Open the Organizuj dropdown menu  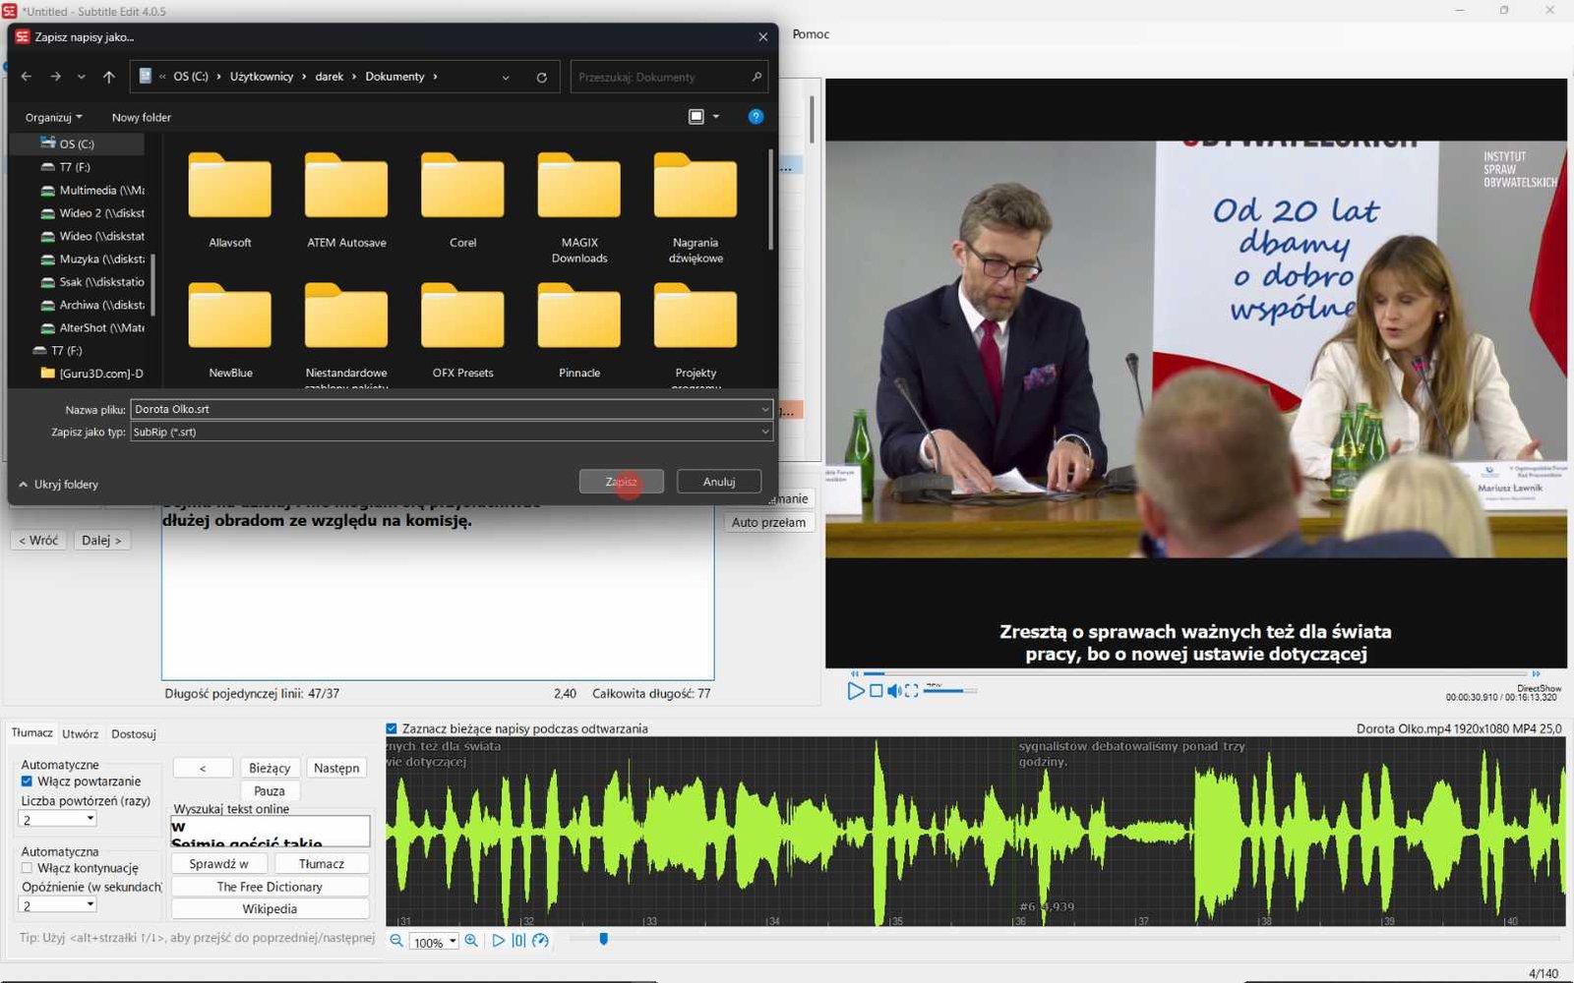click(53, 117)
